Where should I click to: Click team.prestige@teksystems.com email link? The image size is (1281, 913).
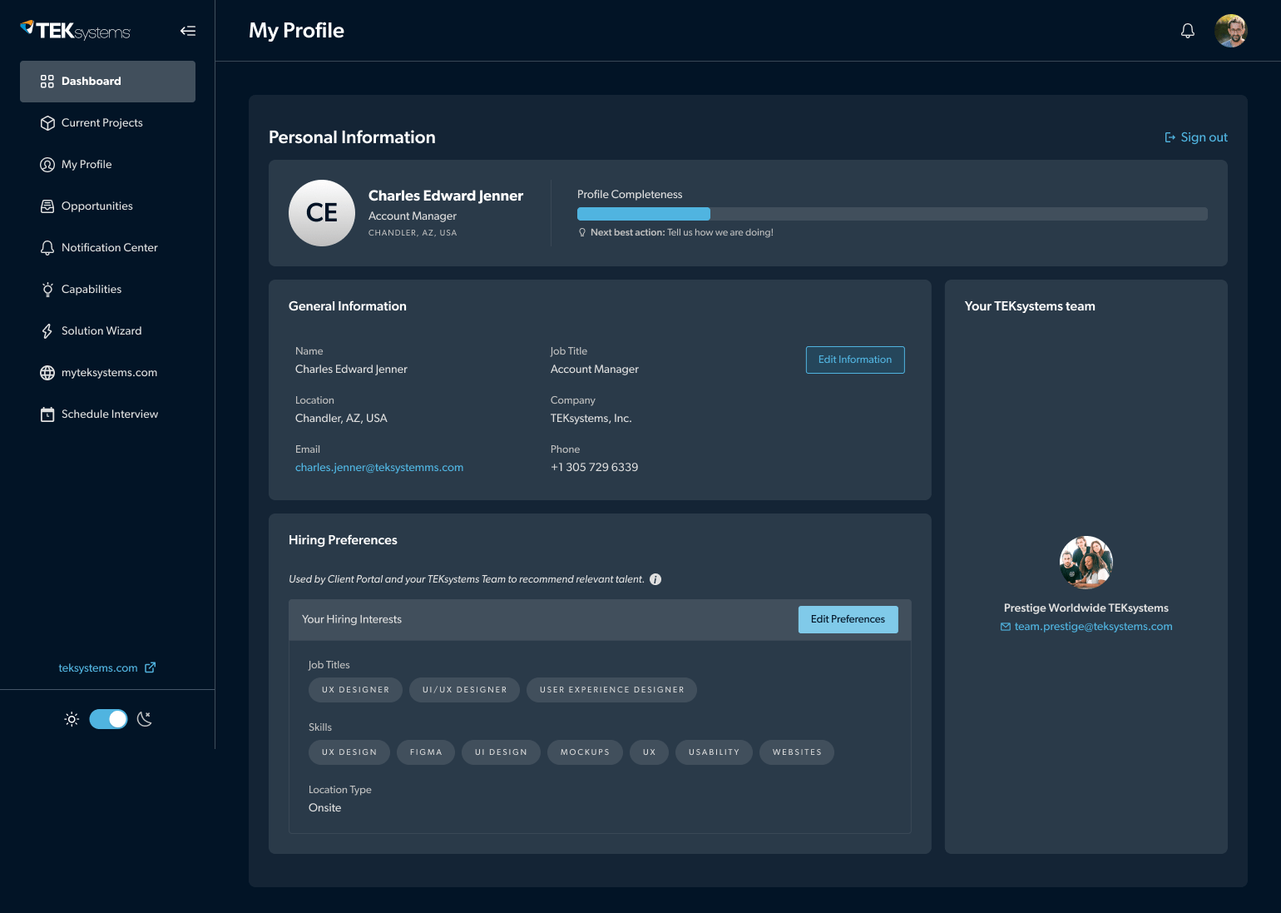pos(1093,627)
